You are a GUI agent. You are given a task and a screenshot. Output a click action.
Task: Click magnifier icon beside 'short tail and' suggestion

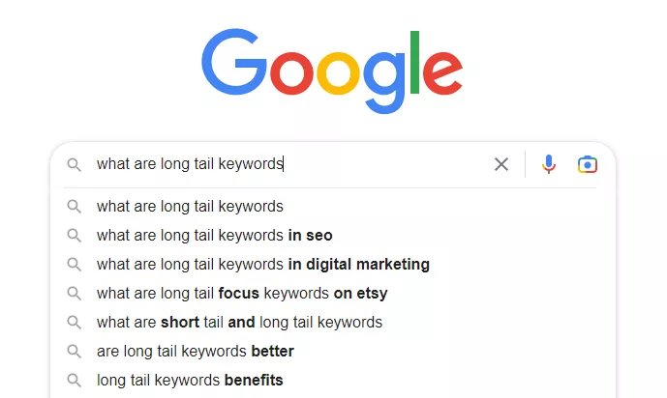click(x=74, y=323)
